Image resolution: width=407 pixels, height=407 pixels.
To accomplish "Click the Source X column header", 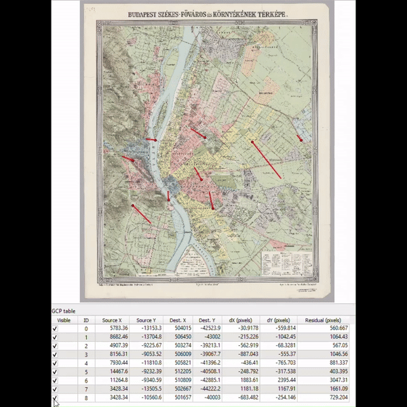I will coord(112,320).
